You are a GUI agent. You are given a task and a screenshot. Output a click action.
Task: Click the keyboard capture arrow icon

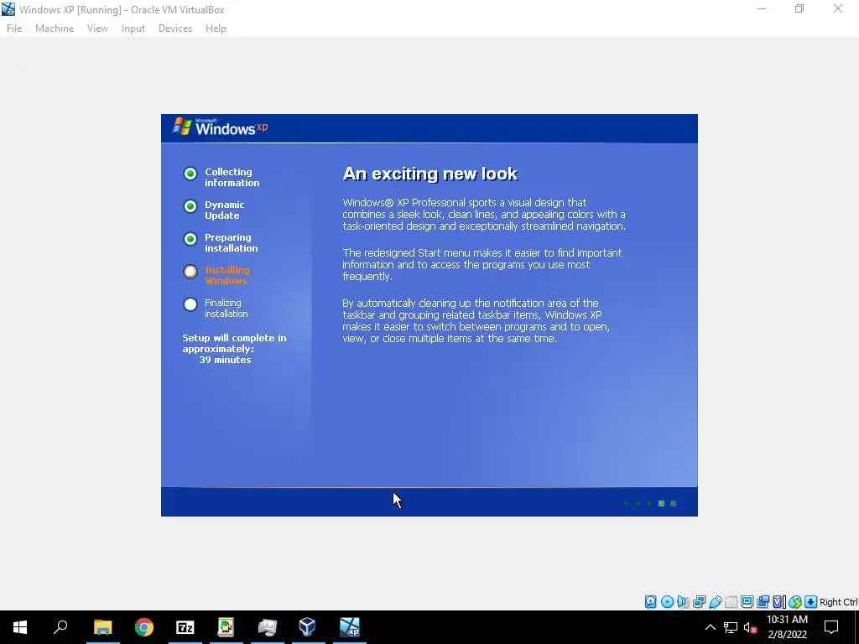click(811, 602)
